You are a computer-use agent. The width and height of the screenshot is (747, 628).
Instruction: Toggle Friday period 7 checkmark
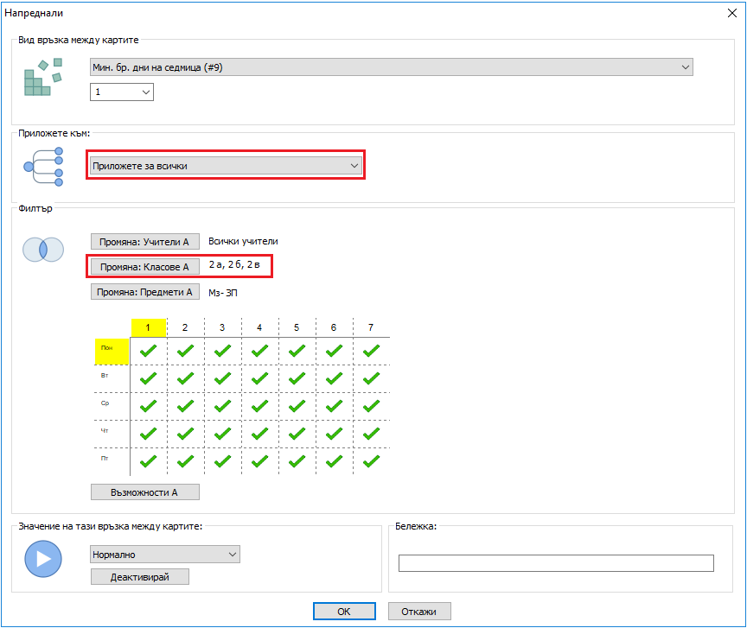pyautogui.click(x=371, y=460)
